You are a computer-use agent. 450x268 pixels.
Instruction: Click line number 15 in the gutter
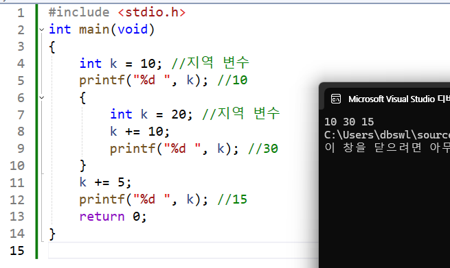point(17,251)
